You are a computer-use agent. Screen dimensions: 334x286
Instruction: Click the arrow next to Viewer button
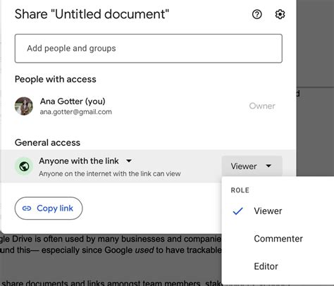coord(268,166)
